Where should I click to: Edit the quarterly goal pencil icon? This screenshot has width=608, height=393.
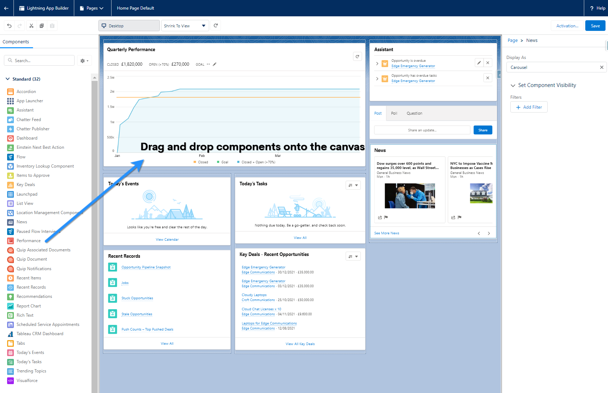(x=215, y=64)
